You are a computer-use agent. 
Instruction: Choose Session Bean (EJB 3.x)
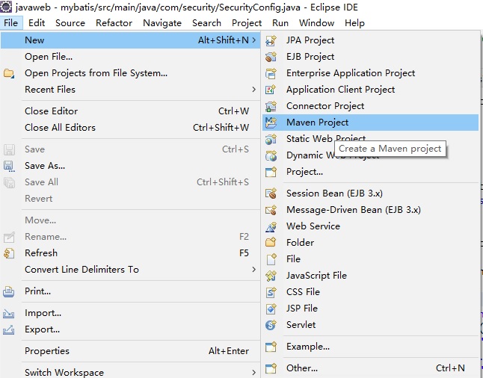[x=334, y=193]
